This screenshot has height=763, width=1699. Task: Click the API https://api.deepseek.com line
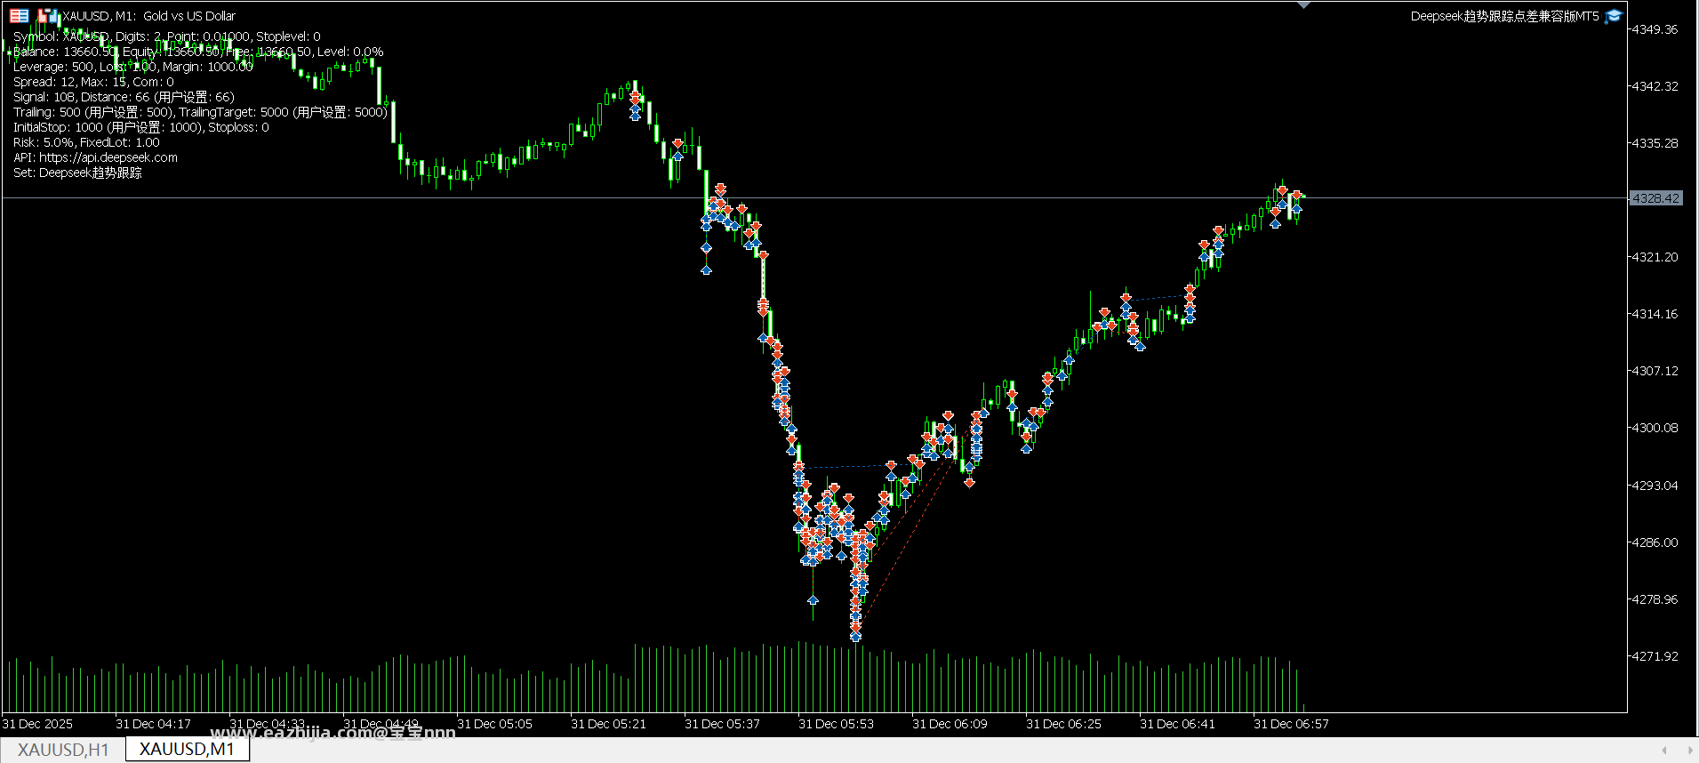pyautogui.click(x=95, y=157)
